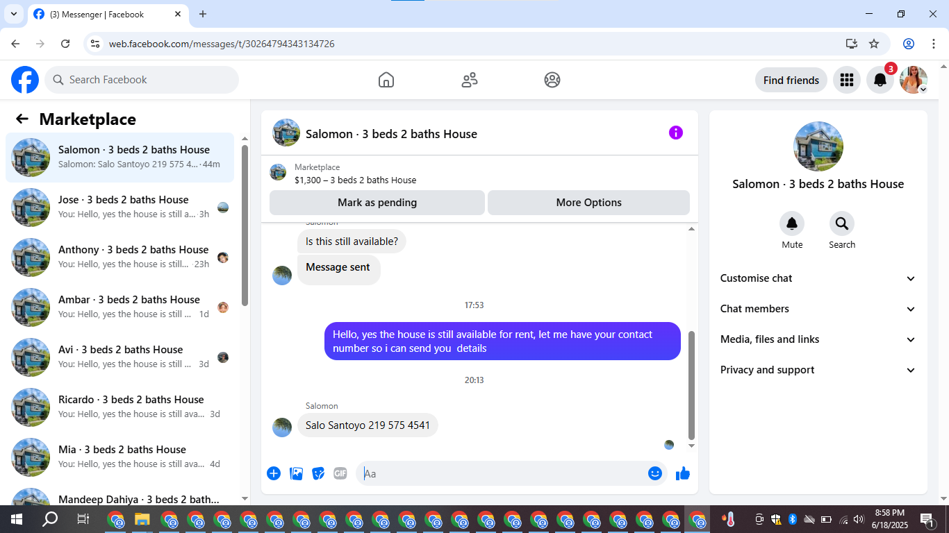
Task: Open Mia · 3 beds 2 baths House conversation
Action: point(119,457)
